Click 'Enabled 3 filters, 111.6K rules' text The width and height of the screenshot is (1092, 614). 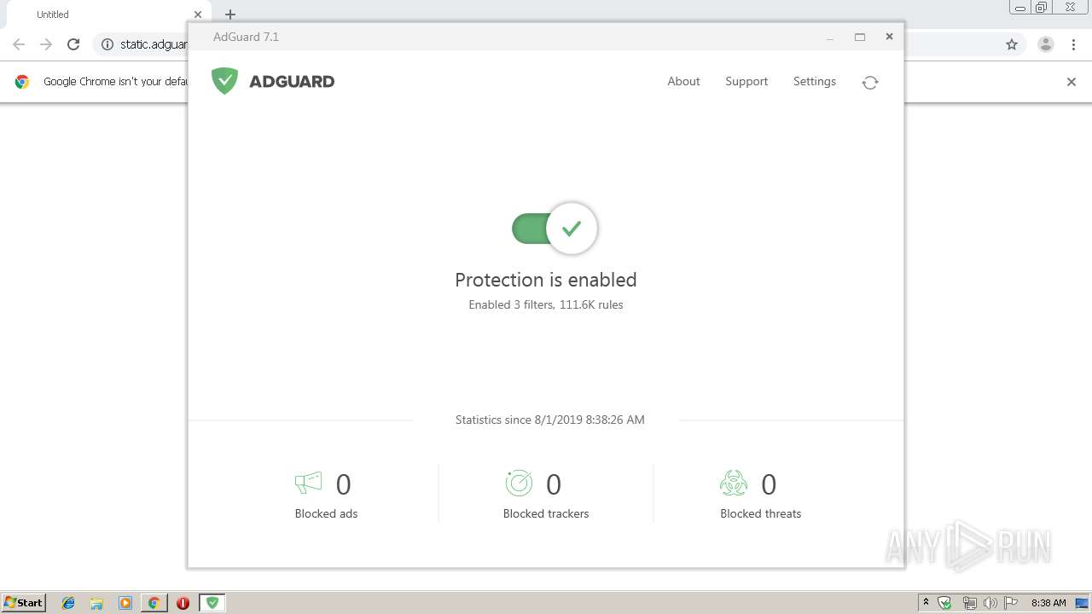546,304
